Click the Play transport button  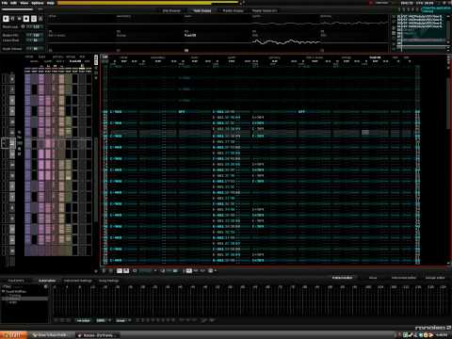point(6,19)
